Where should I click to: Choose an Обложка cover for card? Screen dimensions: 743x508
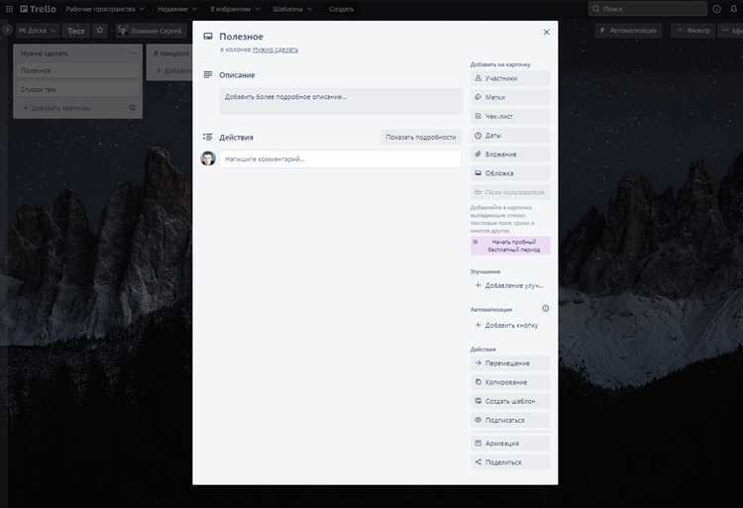(510, 173)
